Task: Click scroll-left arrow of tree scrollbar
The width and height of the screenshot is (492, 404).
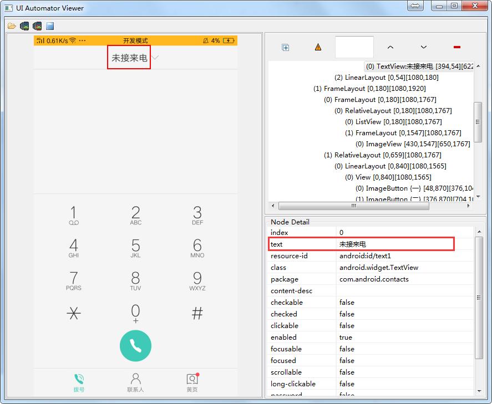Action: point(273,206)
